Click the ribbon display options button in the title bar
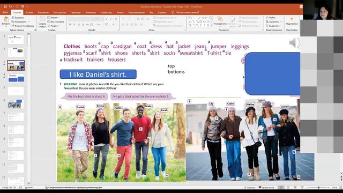Viewport: 343px width, 193px height. point(301,6)
